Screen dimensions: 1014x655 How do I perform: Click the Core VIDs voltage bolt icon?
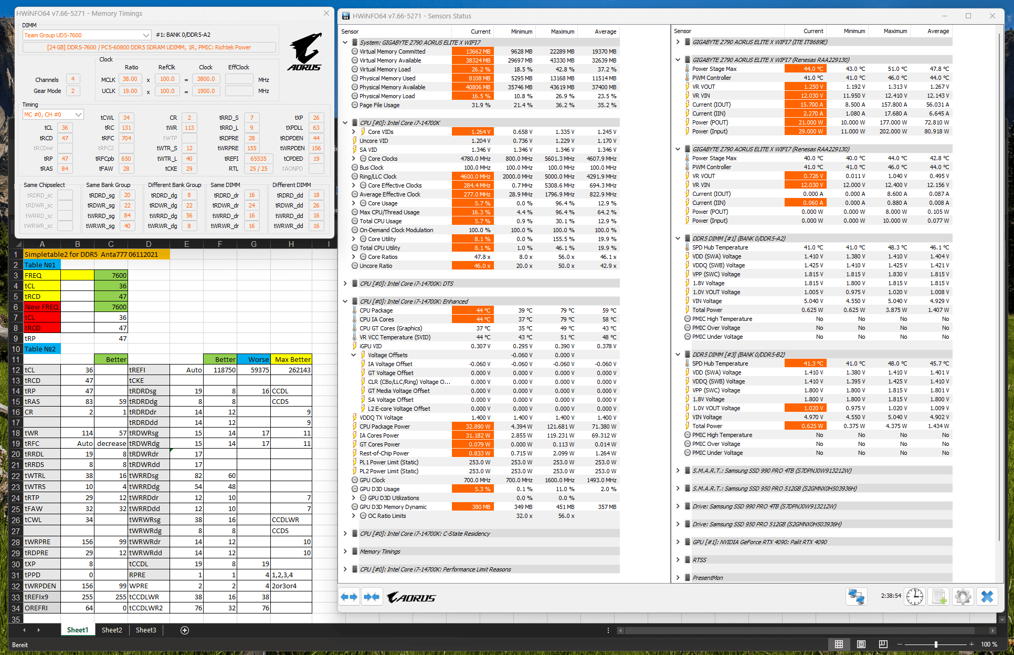tap(363, 132)
